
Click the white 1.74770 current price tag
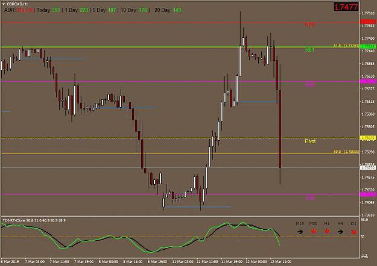pos(368,168)
